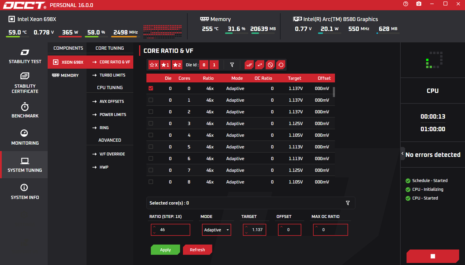Select the star 1 favorite cores button
Screen dimensions: 465x265
(x=165, y=65)
